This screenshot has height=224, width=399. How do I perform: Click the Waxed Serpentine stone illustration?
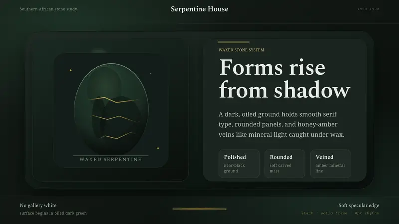pos(111,109)
